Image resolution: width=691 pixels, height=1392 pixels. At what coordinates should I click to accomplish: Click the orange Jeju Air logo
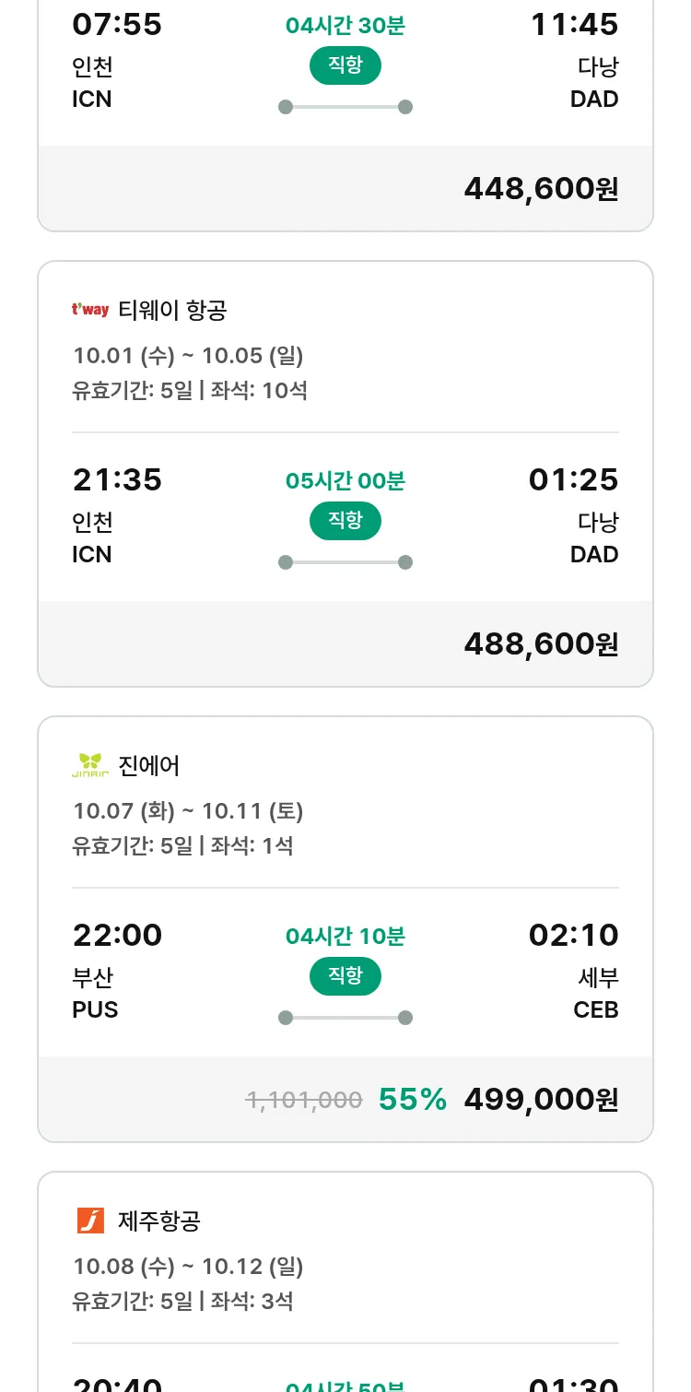(x=90, y=1221)
